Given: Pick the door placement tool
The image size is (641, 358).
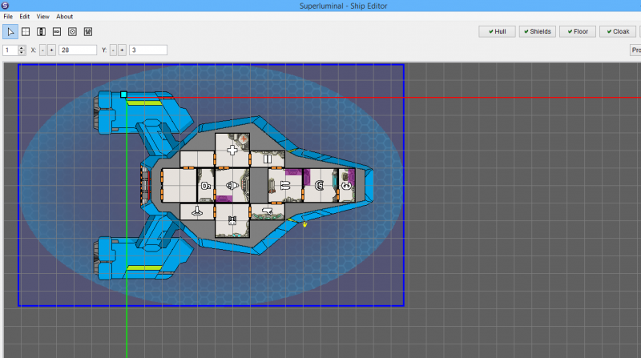Looking at the screenshot, I should [x=42, y=32].
